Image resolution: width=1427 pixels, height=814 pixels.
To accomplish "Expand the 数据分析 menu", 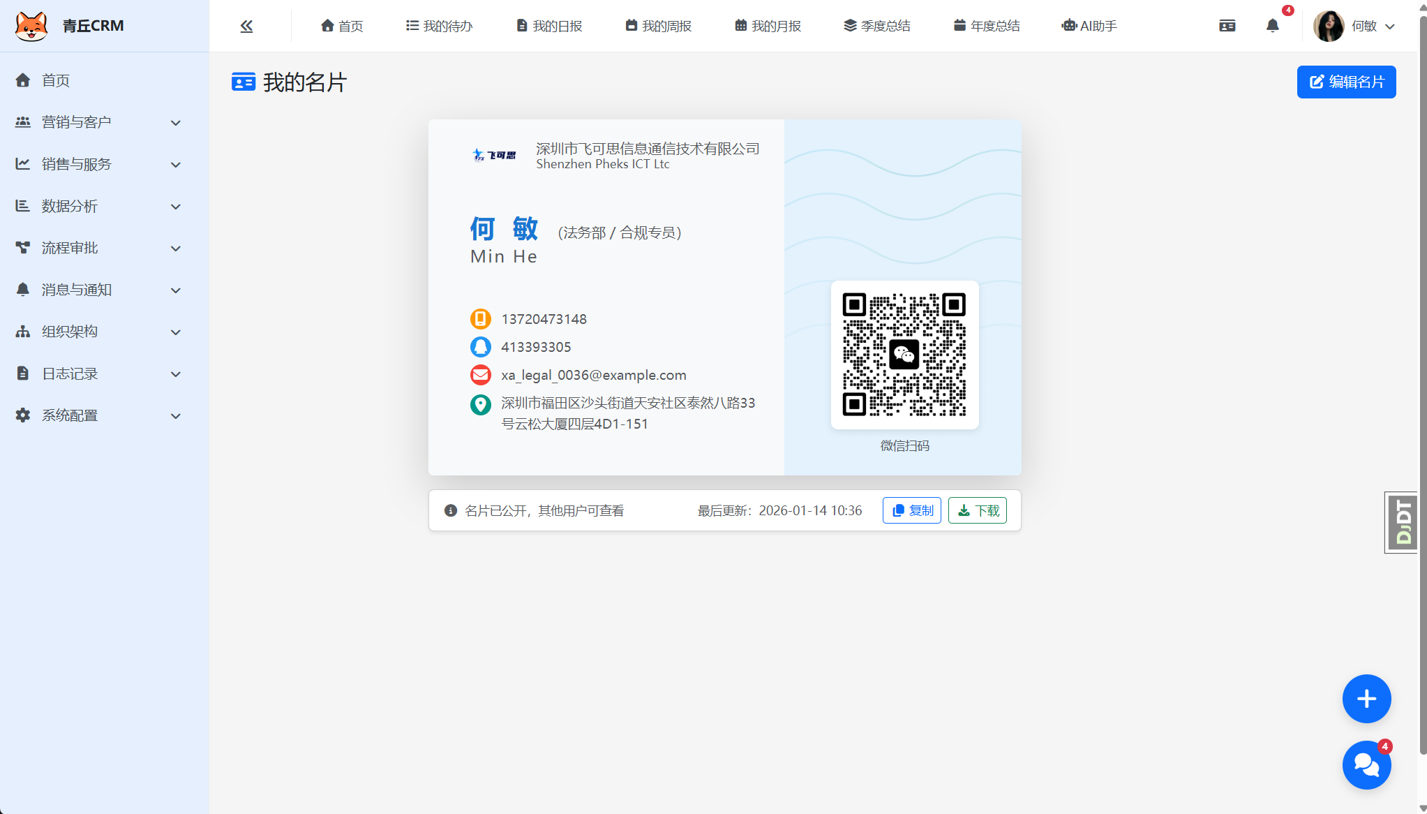I will tap(98, 206).
